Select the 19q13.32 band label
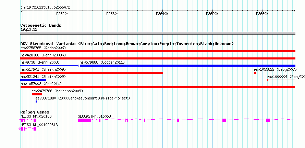 [x=29, y=29]
